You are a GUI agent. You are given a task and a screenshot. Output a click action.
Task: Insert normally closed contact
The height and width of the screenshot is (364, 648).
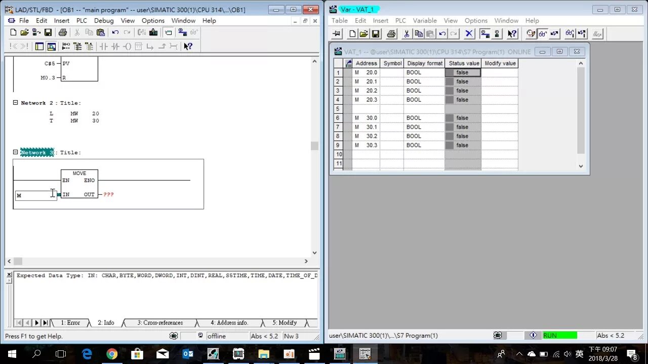pyautogui.click(x=115, y=47)
